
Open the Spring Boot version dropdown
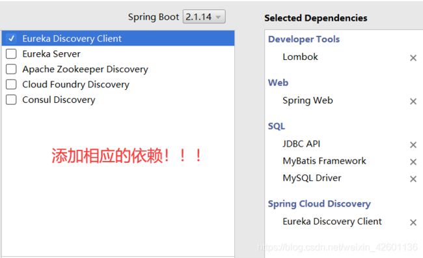[x=204, y=17]
